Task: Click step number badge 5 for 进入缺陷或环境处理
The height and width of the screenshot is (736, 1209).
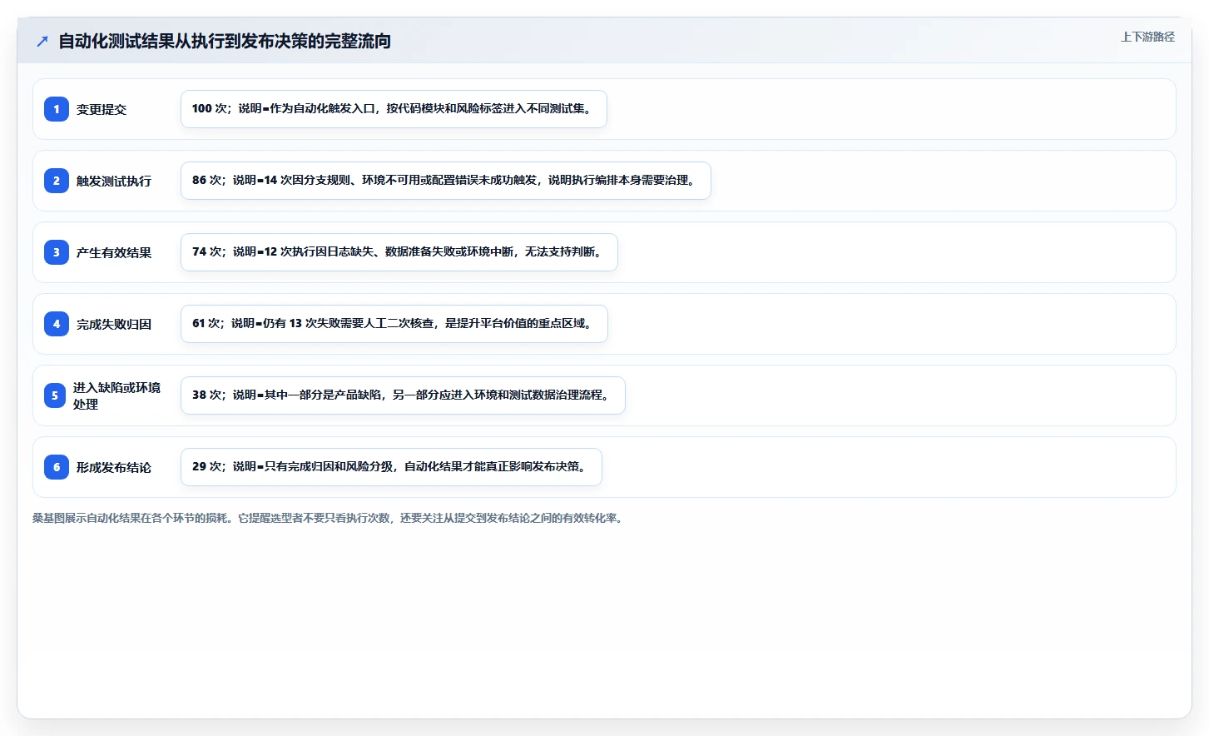Action: tap(55, 395)
